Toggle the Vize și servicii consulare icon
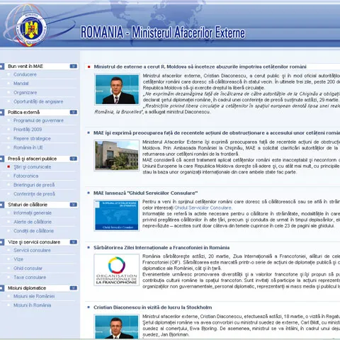The height and width of the screenshot is (340, 340). [74, 242]
